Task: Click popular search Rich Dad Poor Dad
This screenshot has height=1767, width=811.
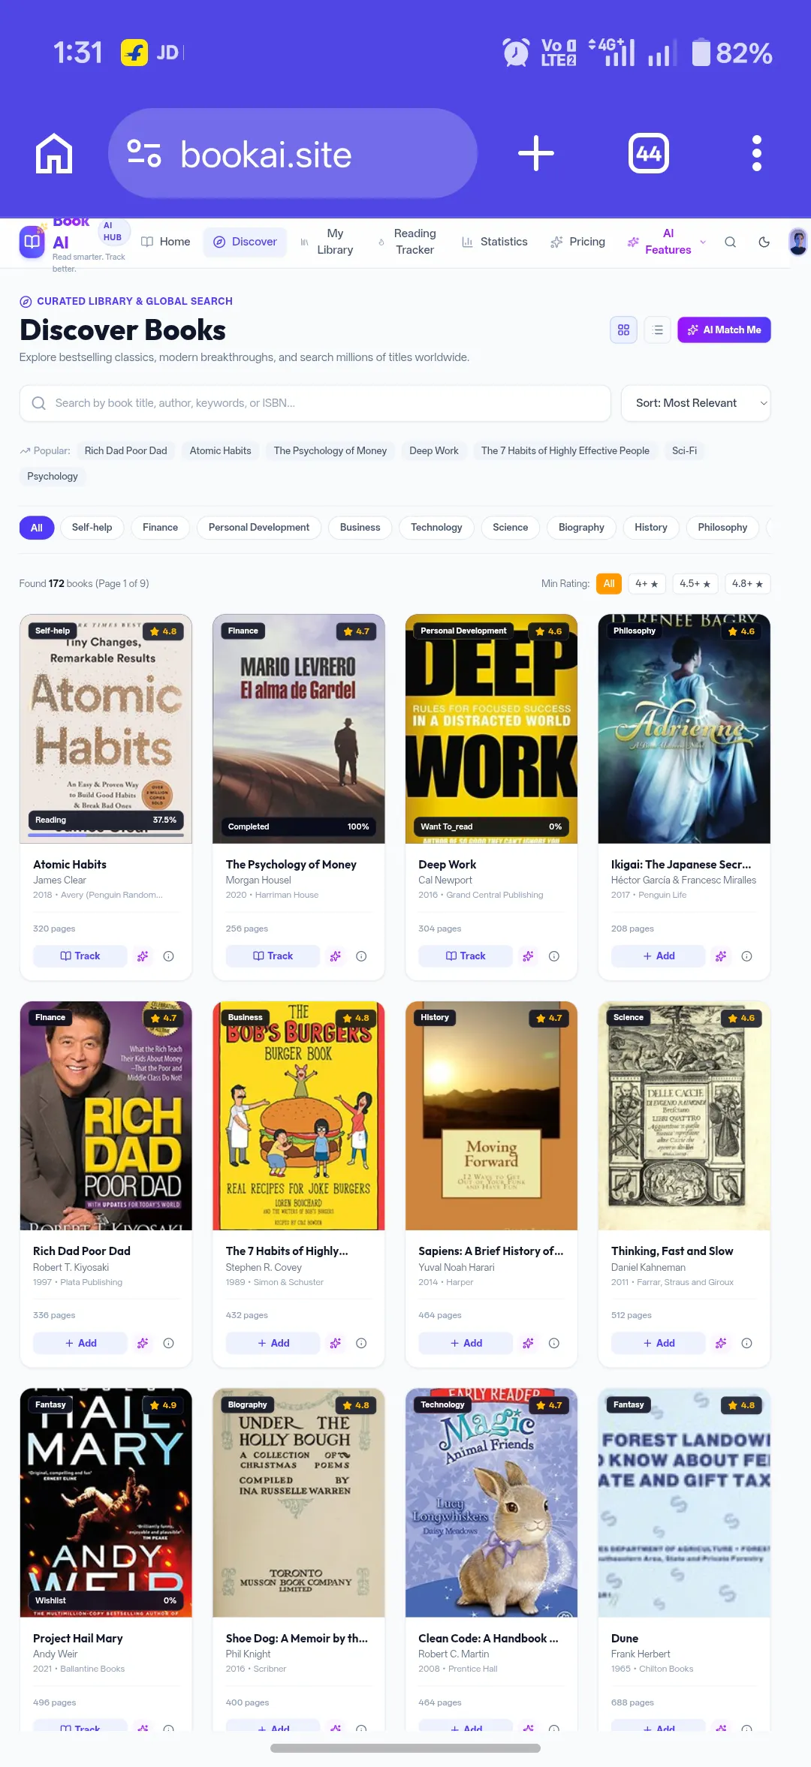Action: pyautogui.click(x=125, y=450)
